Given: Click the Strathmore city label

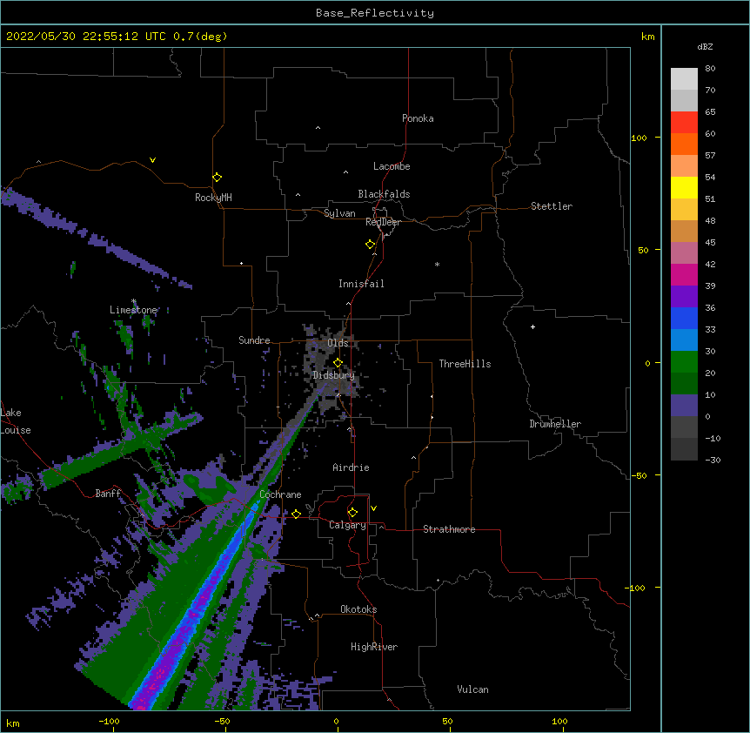Looking at the screenshot, I should 449,529.
